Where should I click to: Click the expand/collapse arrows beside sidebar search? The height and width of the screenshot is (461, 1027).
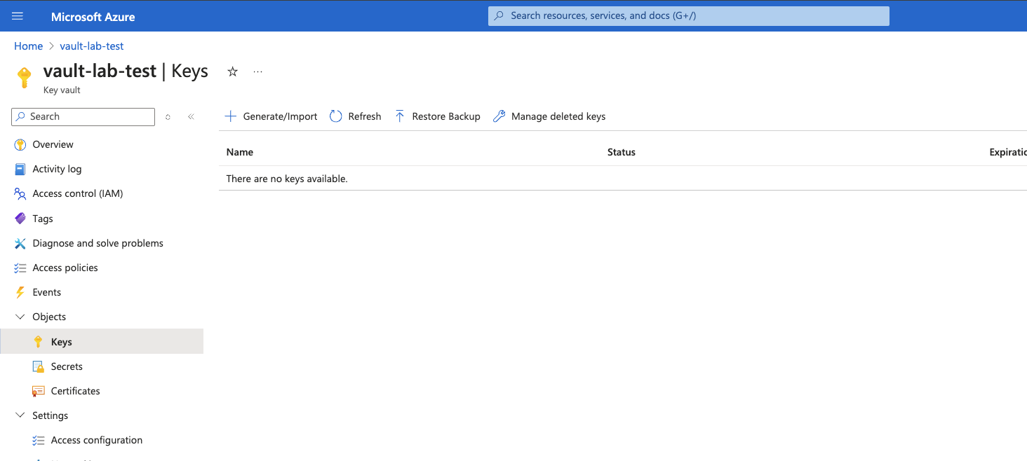168,117
